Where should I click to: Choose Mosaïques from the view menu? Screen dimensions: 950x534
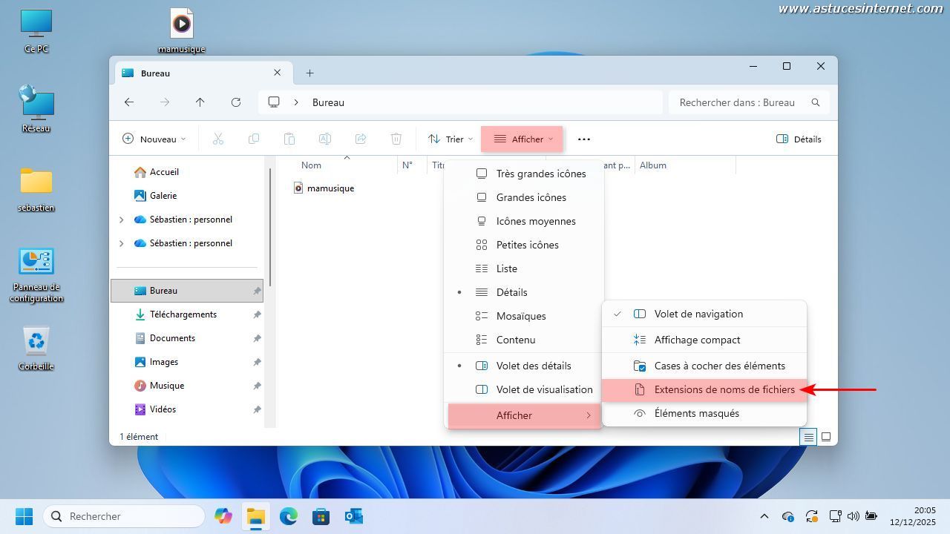pos(520,316)
